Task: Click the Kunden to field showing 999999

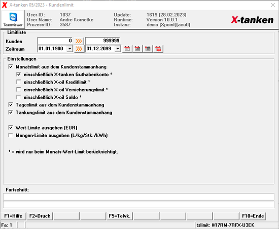Action: click(102, 41)
